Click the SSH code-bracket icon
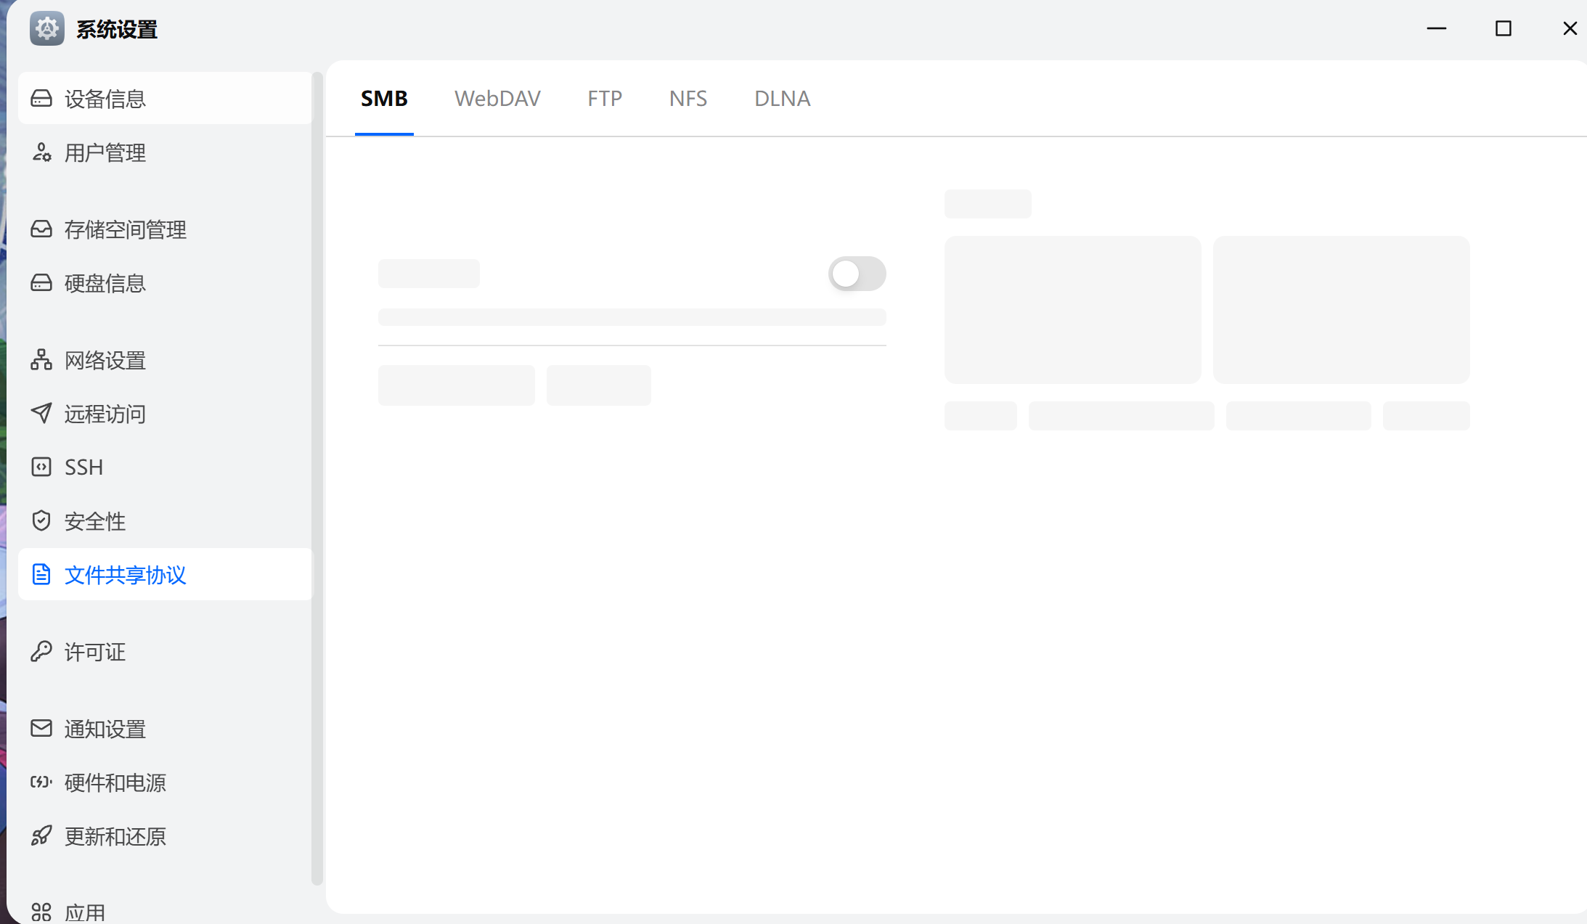 [41, 467]
